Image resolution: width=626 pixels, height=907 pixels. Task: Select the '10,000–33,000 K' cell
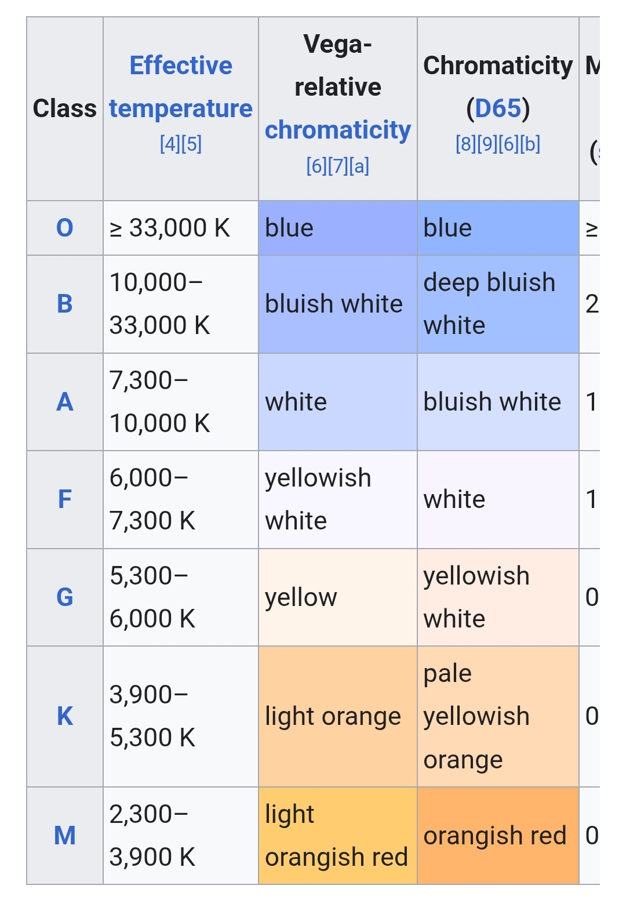[181, 304]
